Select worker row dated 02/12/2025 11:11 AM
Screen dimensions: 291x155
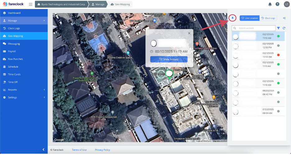[258, 64]
